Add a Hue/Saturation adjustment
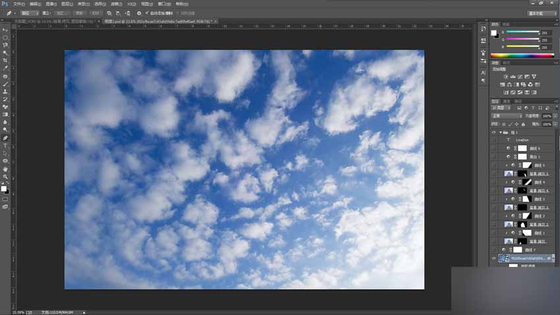Viewport: 560px width, 315px height. tap(503, 84)
